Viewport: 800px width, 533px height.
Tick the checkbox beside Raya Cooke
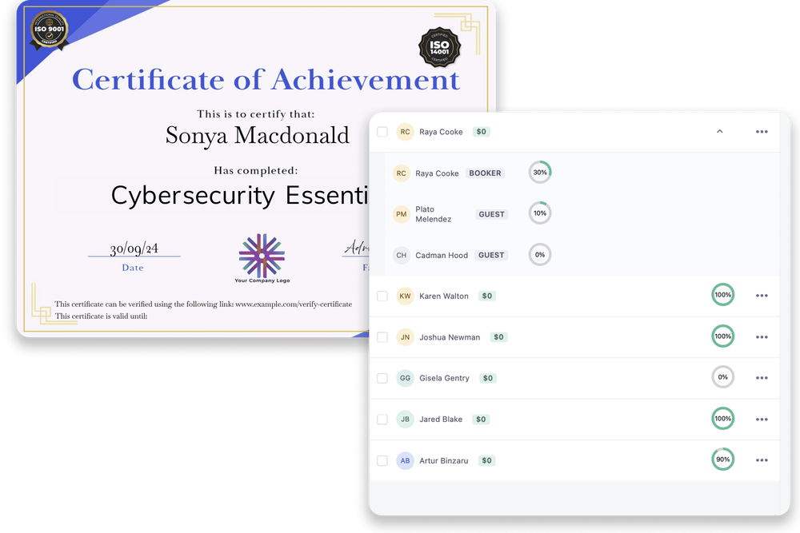(382, 132)
